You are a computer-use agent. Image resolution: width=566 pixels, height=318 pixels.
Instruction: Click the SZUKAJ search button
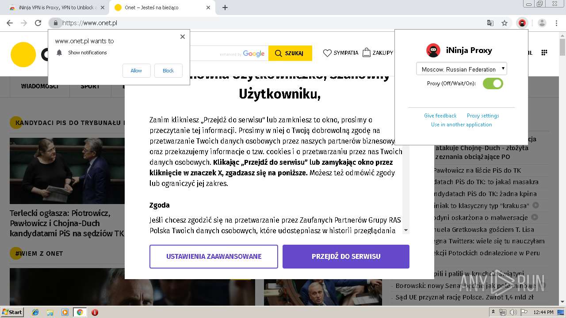tap(290, 53)
